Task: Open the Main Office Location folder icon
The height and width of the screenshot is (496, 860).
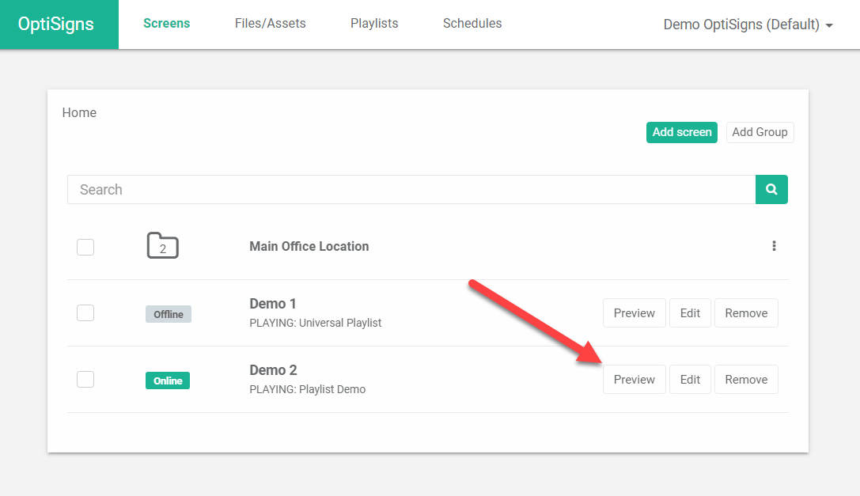Action: (162, 244)
